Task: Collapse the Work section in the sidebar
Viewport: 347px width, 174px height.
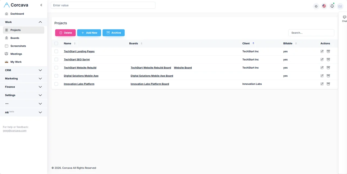Action: click(24, 22)
